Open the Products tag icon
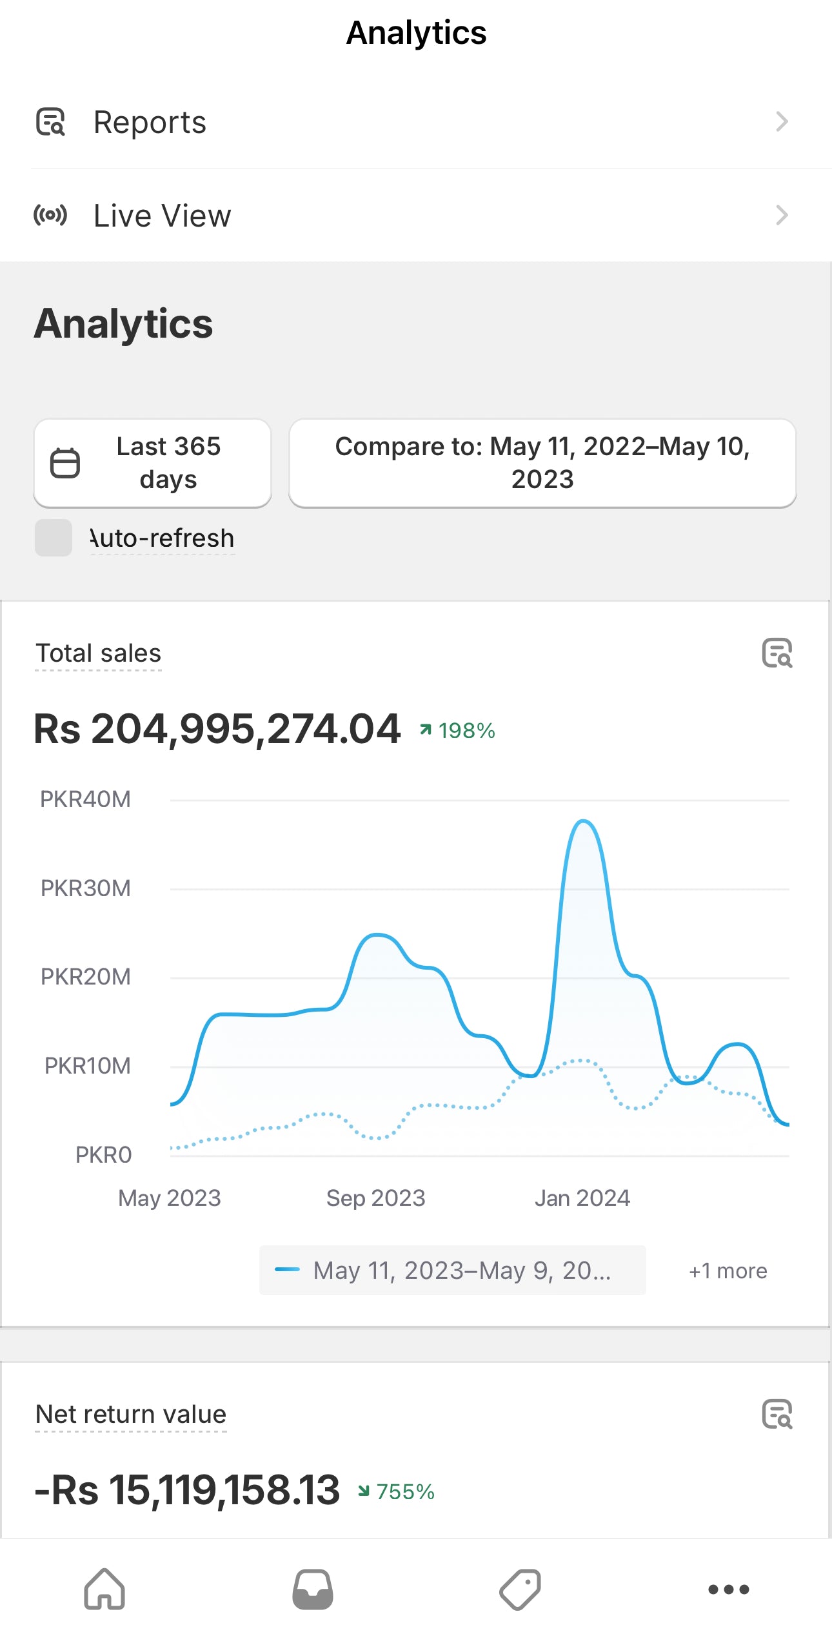This screenshot has height=1645, width=832. click(x=520, y=1589)
